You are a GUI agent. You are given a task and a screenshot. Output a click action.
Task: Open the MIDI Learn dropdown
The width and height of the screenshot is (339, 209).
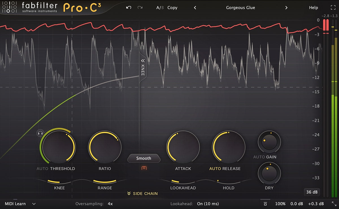[34, 204]
